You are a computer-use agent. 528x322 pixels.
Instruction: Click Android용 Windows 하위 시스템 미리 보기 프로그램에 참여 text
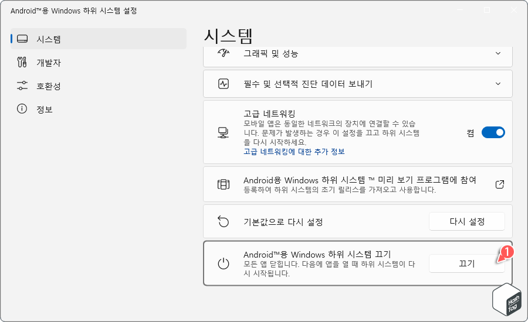pos(360,180)
